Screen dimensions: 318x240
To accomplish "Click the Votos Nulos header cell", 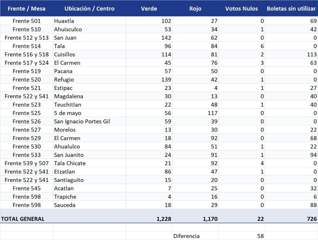I will click(x=242, y=8).
